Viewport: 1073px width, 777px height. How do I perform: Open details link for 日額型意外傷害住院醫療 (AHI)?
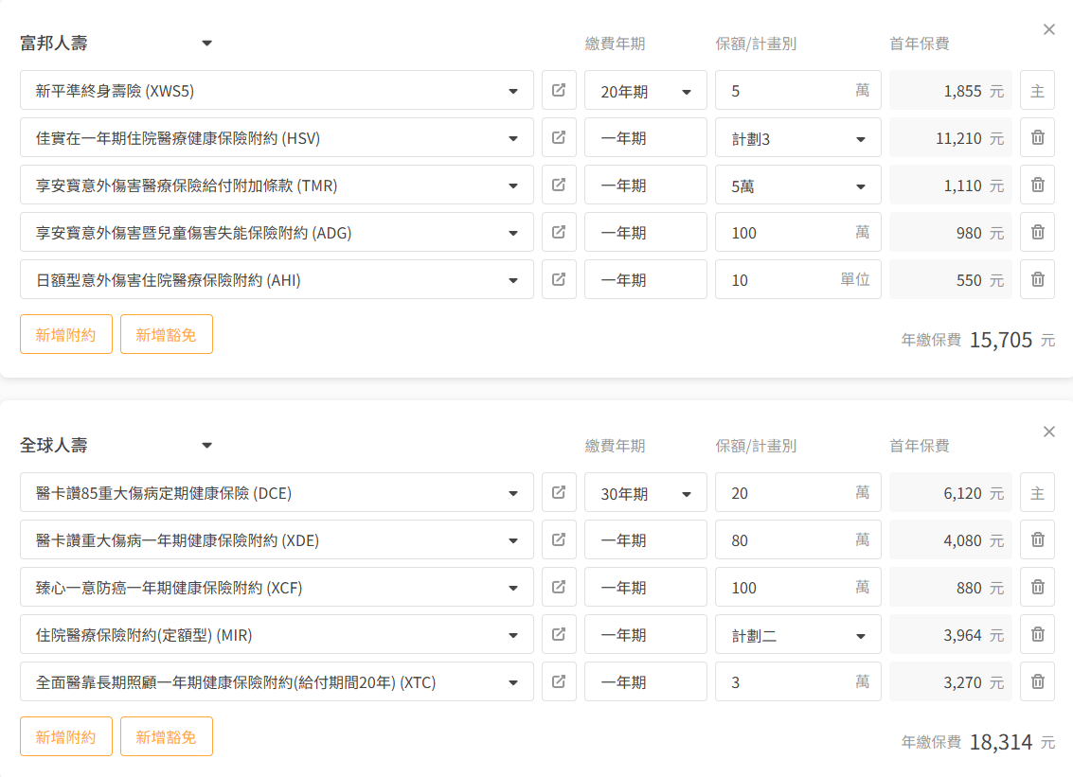coord(559,280)
